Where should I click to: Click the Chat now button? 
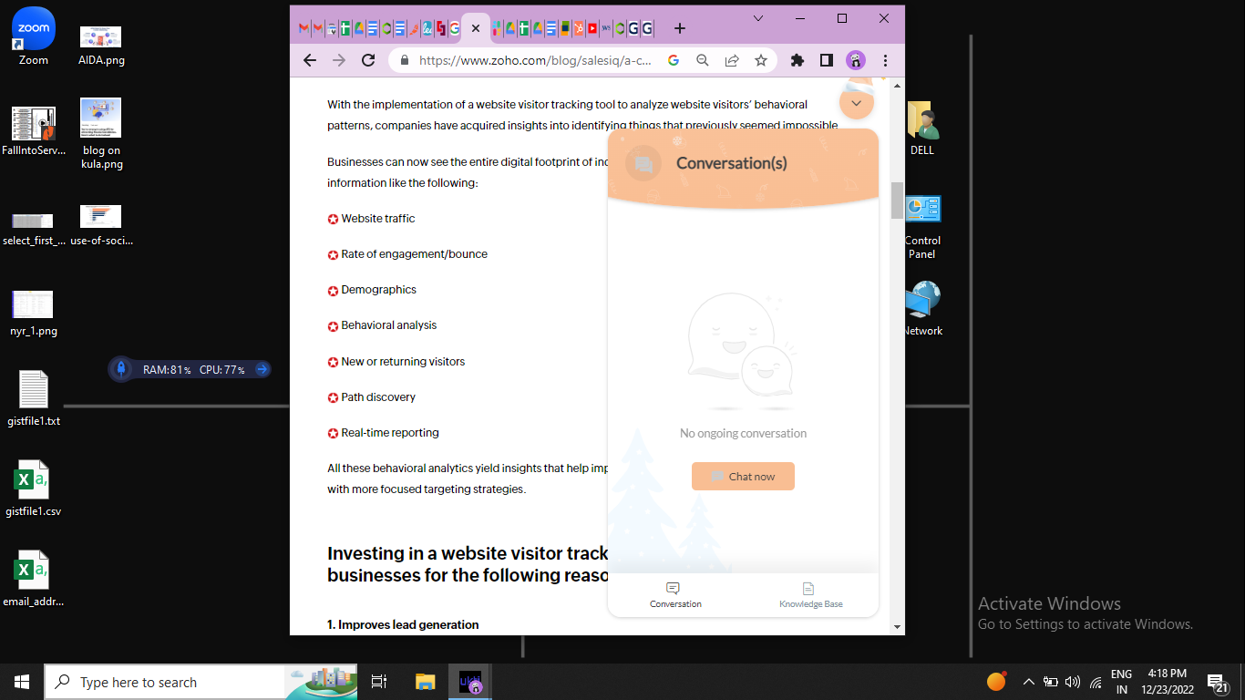tap(743, 477)
